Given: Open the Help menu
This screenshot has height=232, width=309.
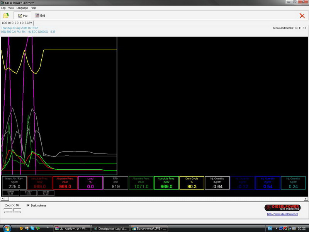Looking at the screenshot, I should (x=33, y=8).
